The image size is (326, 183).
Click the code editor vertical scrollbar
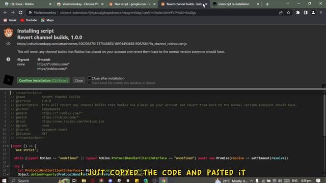tap(324, 115)
